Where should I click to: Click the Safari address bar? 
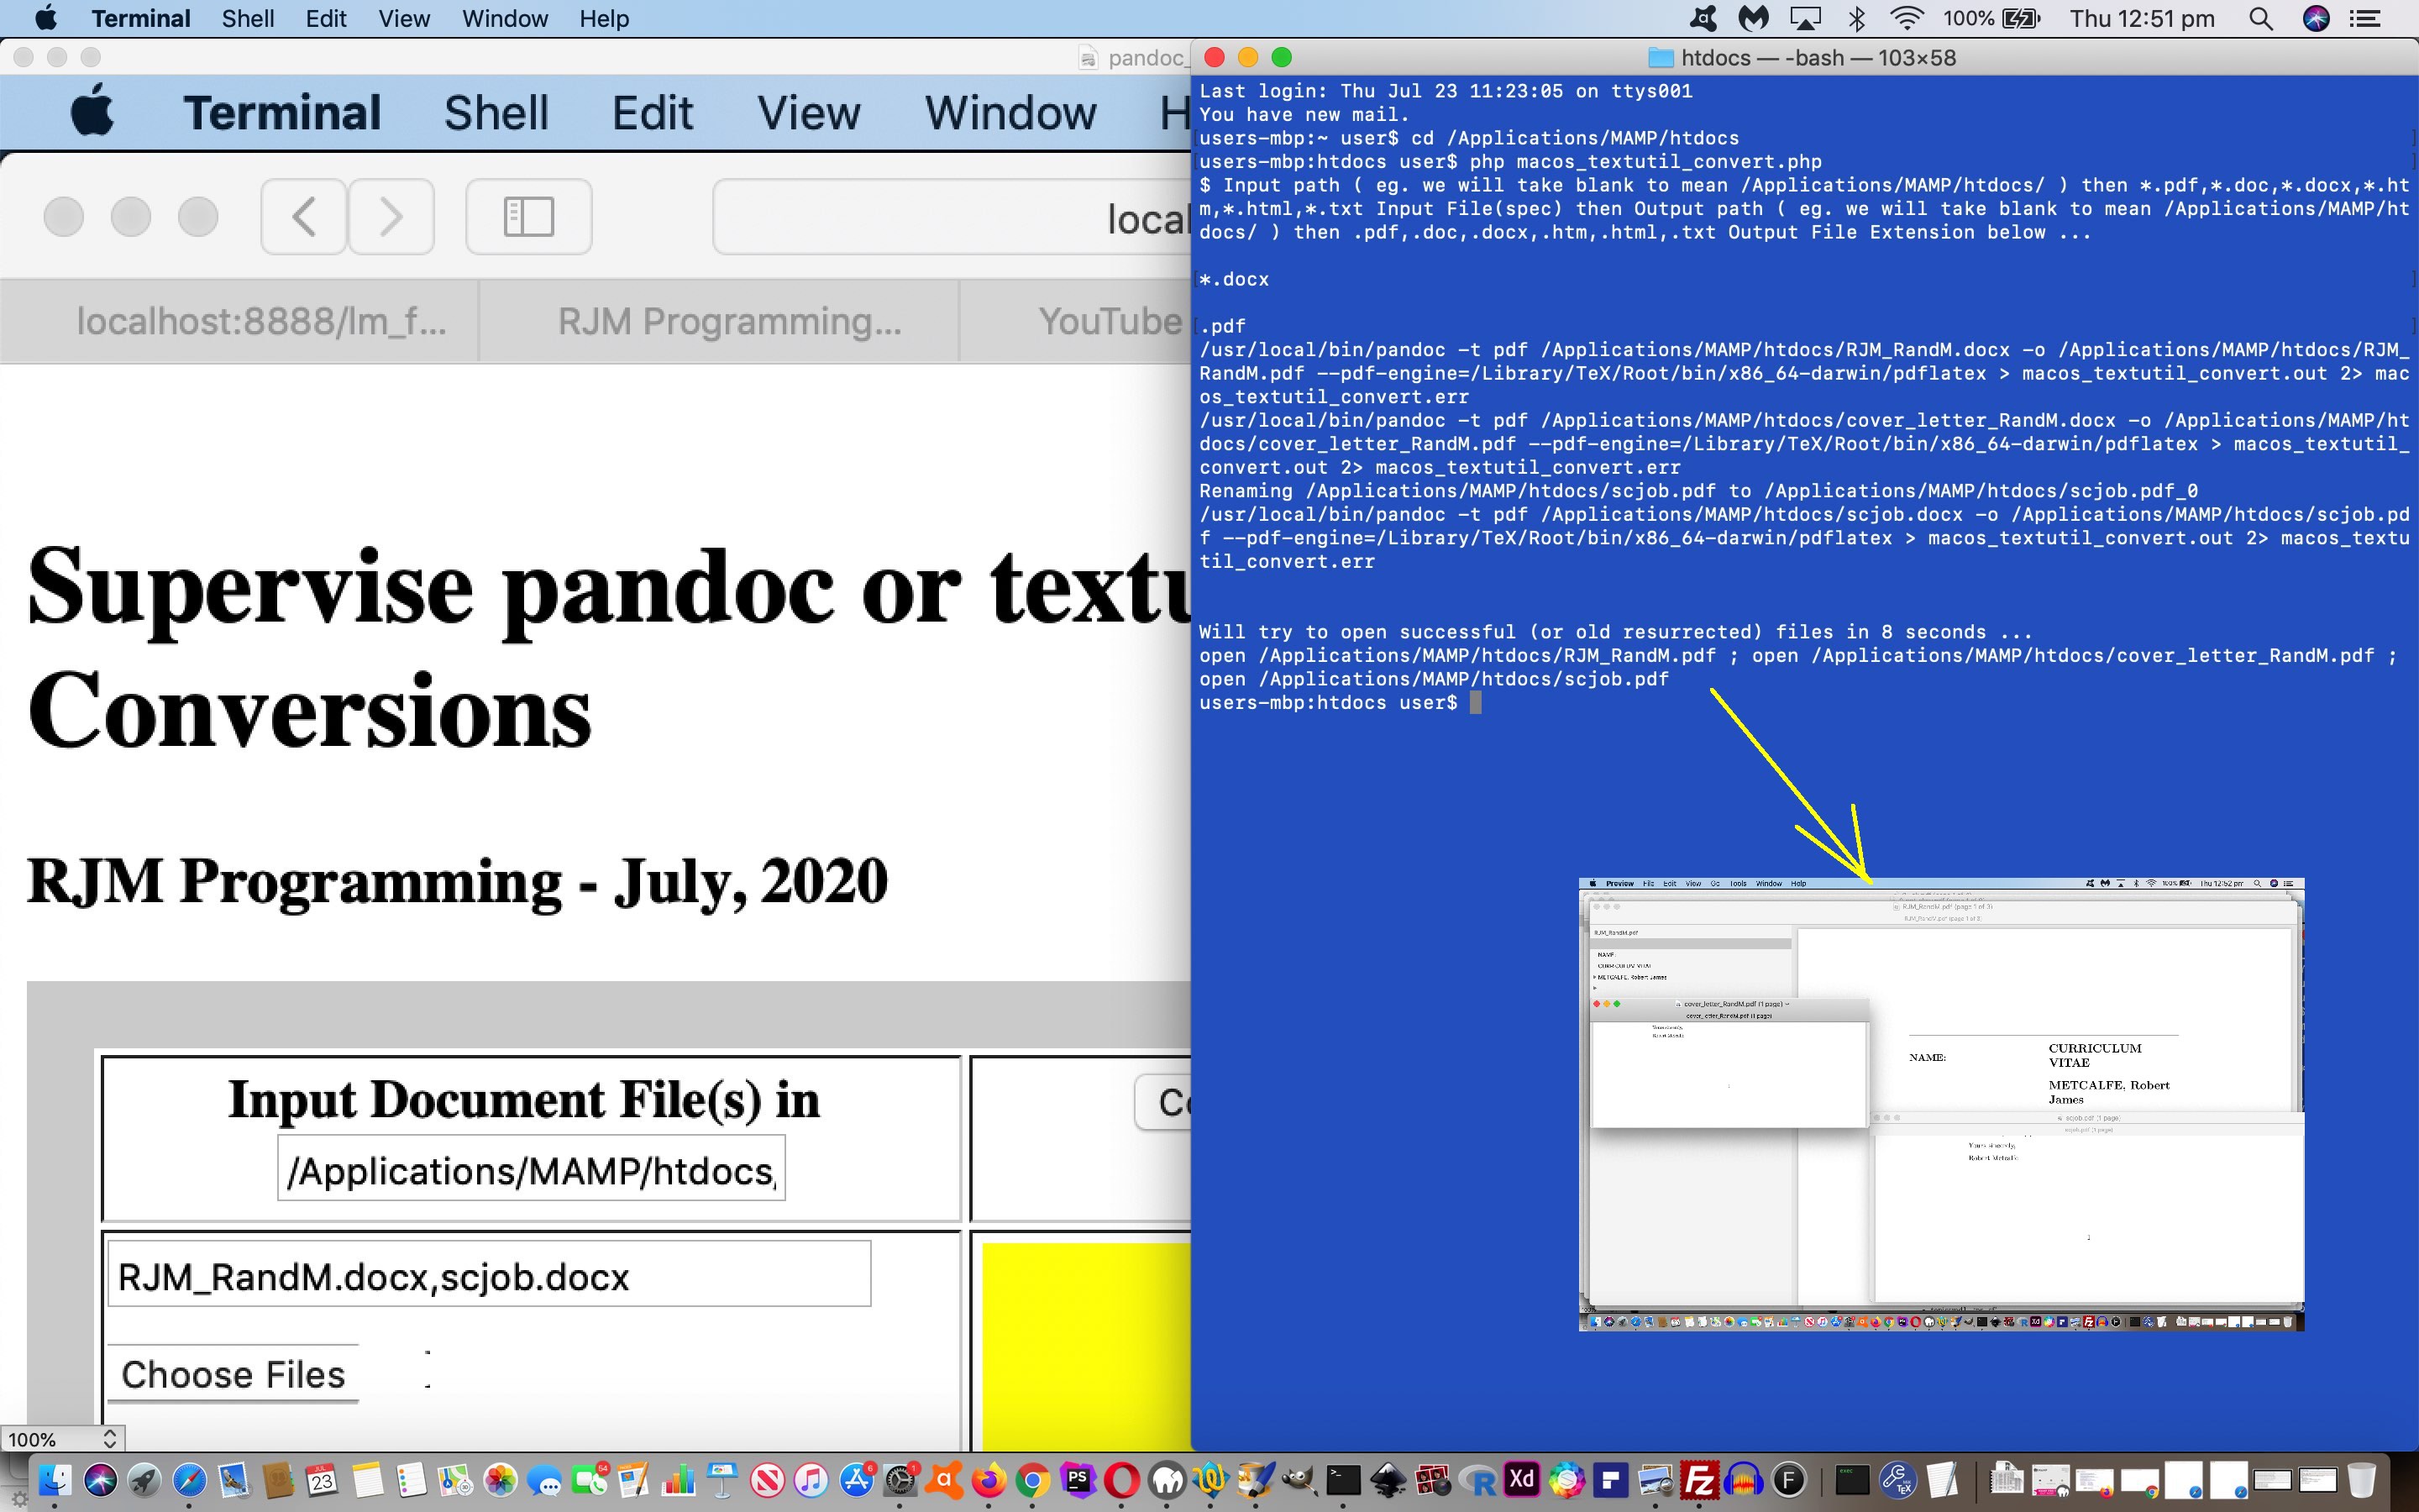952,217
